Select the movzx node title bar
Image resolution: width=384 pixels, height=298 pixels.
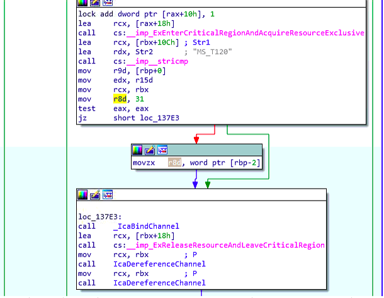pyautogui.click(x=214, y=150)
